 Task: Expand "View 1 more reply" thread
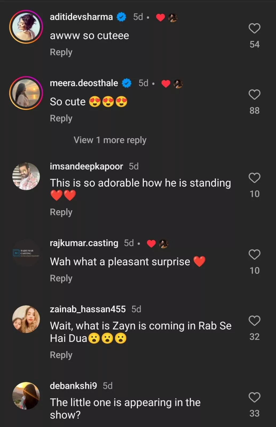click(x=110, y=140)
